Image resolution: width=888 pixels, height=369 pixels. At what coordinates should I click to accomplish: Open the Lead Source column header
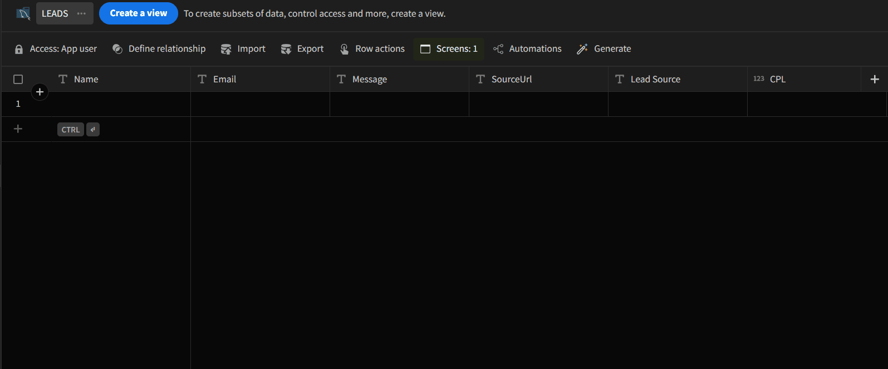tap(678, 79)
